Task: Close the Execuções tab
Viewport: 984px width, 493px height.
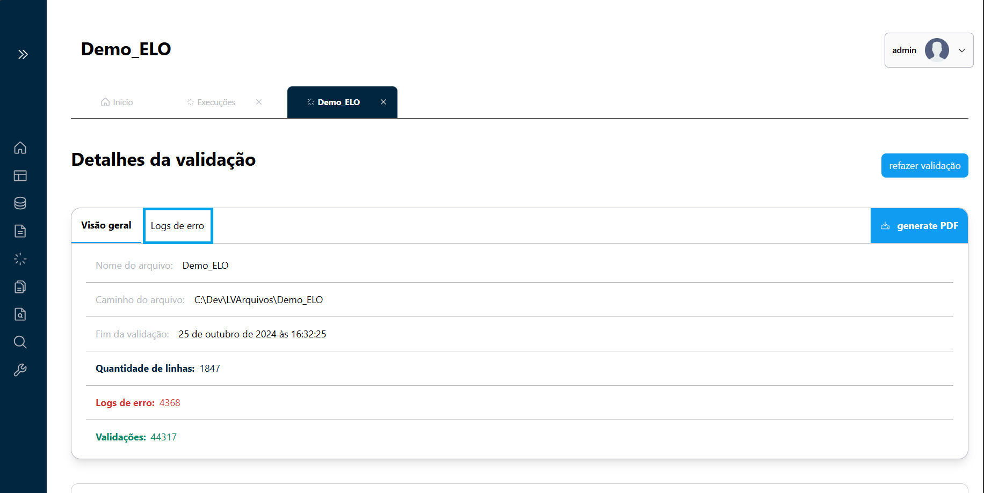Action: coord(259,102)
